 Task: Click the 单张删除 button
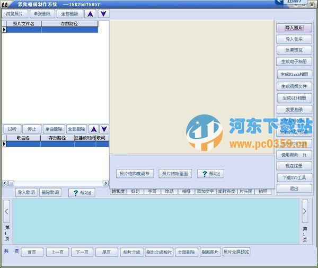click(x=42, y=14)
